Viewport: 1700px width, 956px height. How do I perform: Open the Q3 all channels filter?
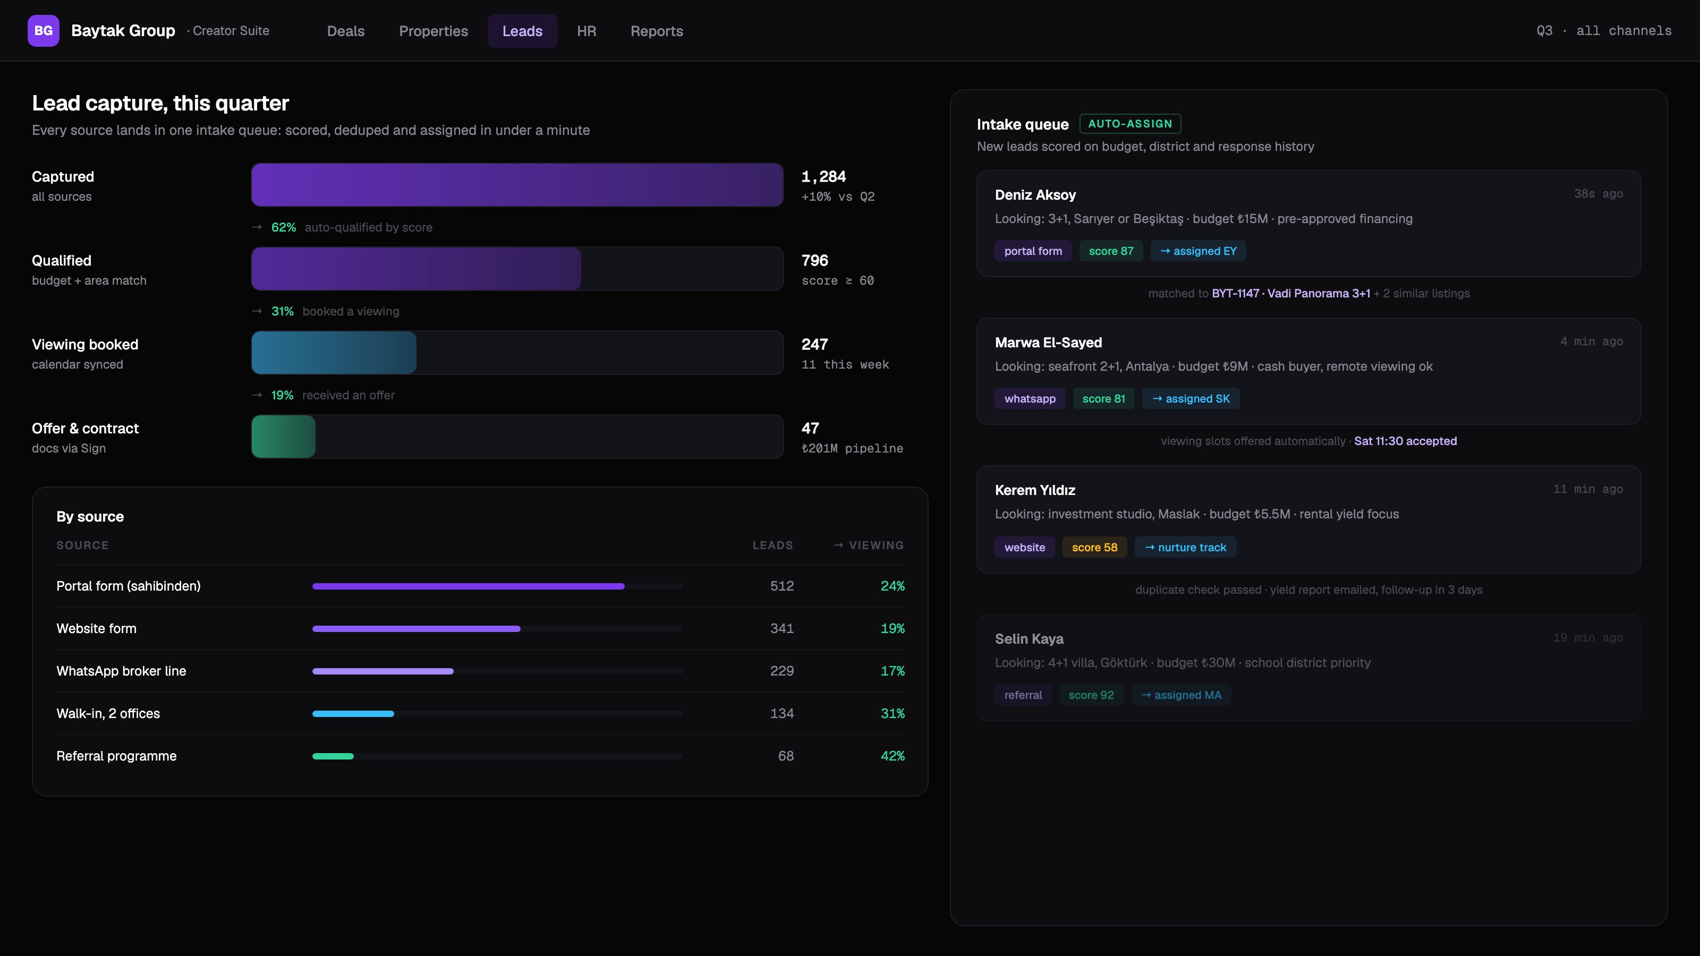[1604, 30]
